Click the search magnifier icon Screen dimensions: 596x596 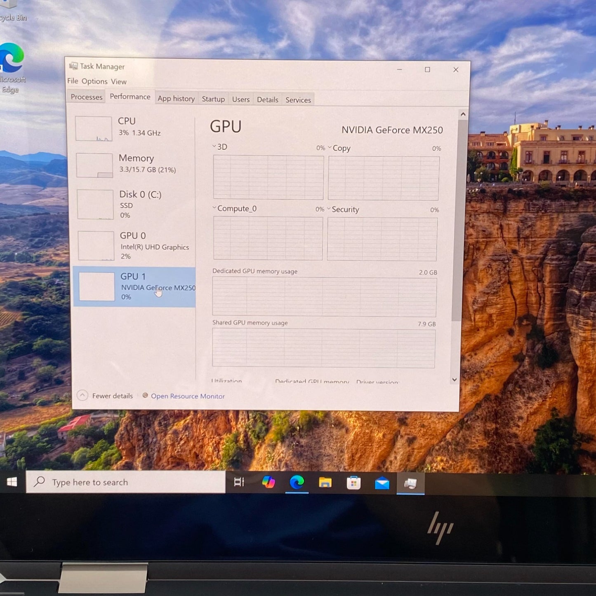[x=39, y=481]
